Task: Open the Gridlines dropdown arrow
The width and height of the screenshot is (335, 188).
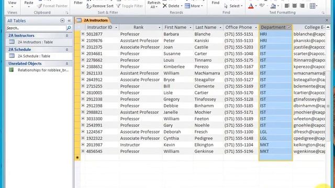Action: coord(317,6)
